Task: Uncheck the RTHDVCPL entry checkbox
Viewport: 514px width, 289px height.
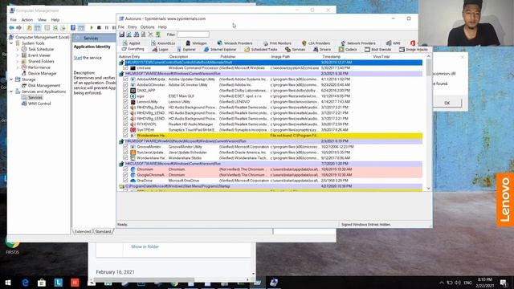Action: point(125,124)
